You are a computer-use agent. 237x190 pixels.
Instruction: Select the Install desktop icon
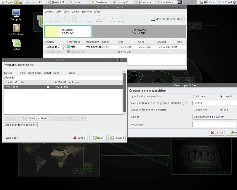pyautogui.click(x=16, y=45)
